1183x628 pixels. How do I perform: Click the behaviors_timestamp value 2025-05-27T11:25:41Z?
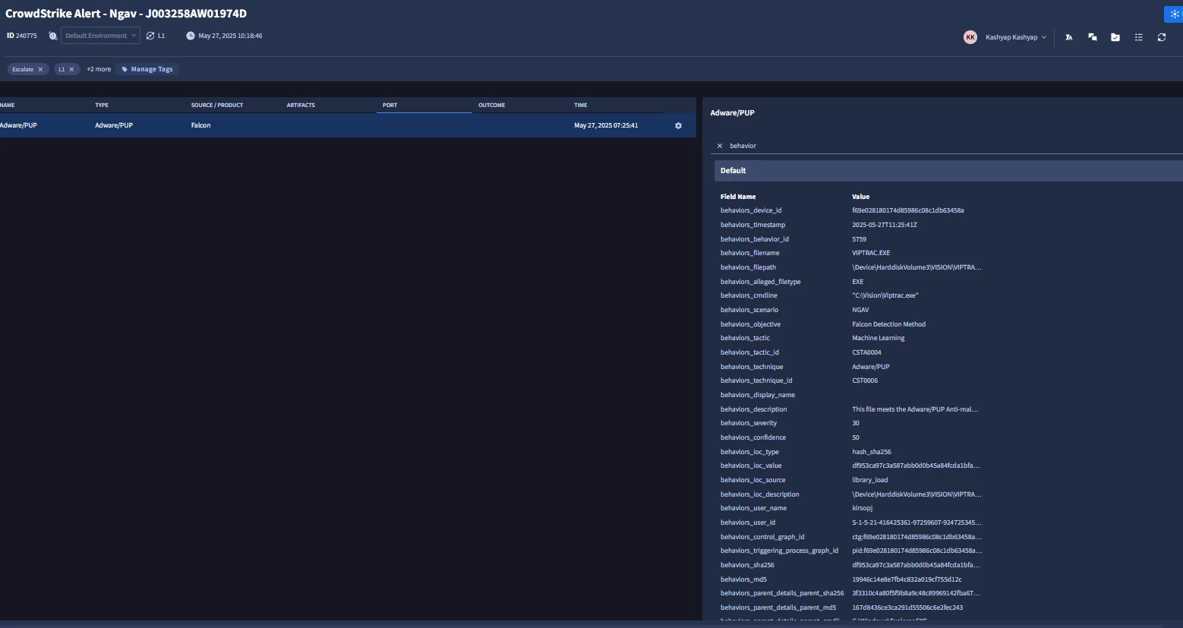pyautogui.click(x=885, y=225)
